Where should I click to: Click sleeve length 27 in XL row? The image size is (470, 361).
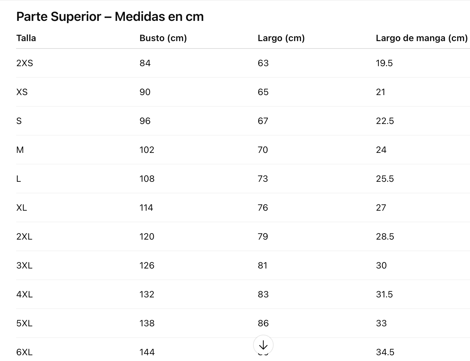pos(381,208)
